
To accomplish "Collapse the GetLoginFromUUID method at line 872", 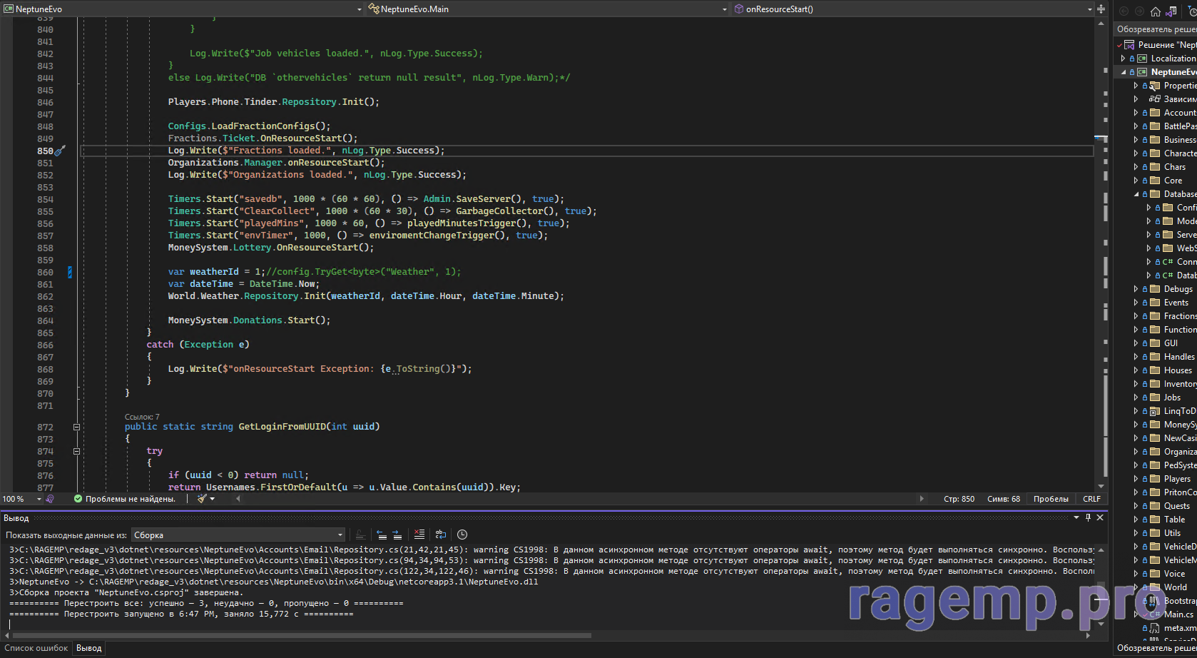I will click(x=76, y=427).
